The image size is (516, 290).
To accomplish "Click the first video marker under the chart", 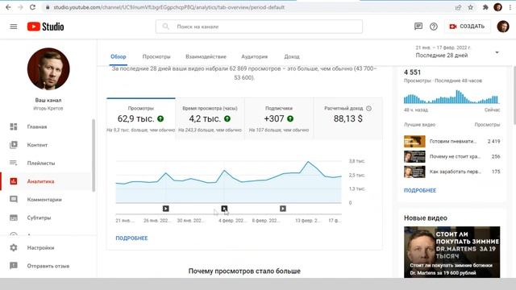I will (165, 209).
